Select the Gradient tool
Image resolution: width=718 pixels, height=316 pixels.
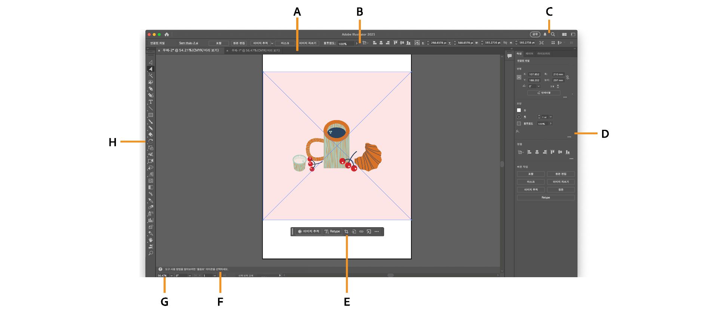[x=150, y=187]
